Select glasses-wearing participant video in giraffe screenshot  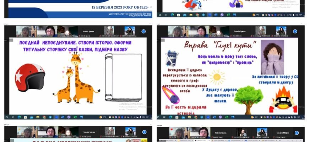(47, 31)
